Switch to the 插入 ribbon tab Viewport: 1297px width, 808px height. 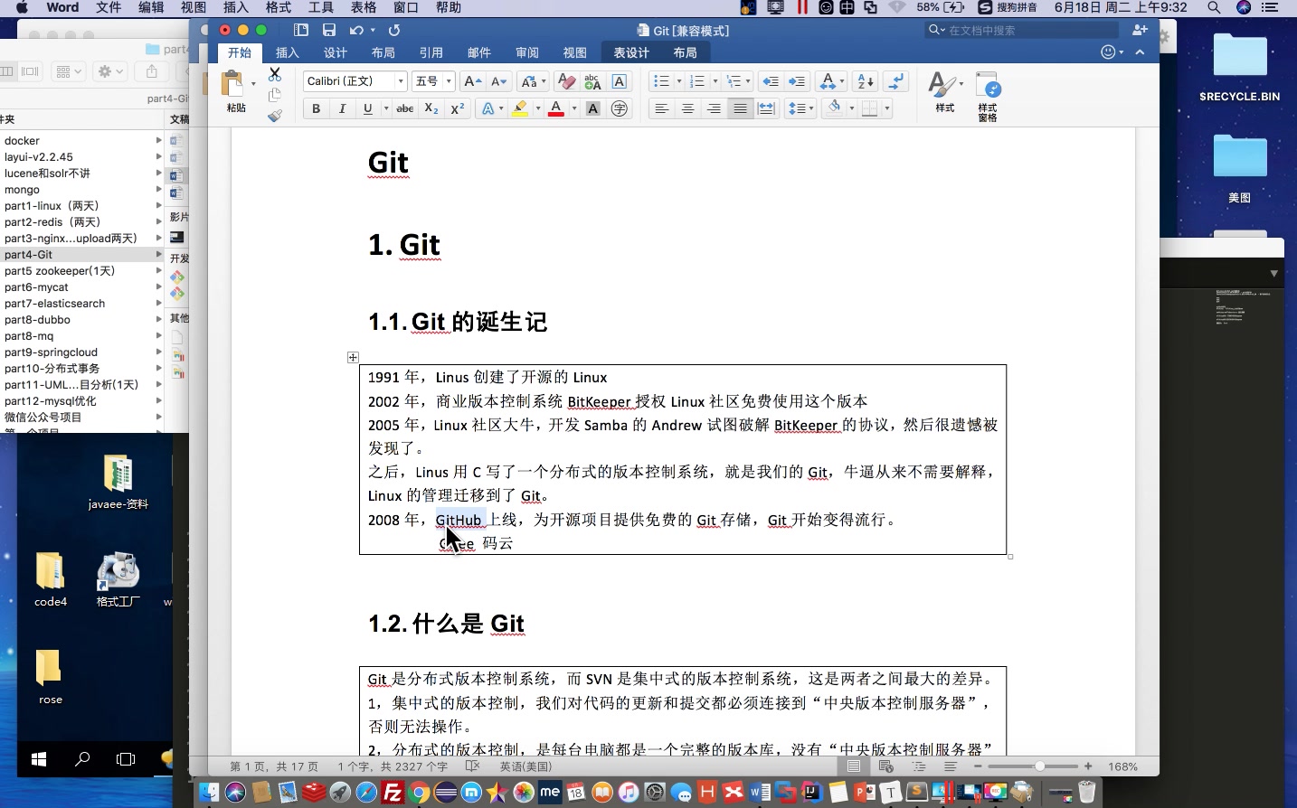[x=287, y=52]
